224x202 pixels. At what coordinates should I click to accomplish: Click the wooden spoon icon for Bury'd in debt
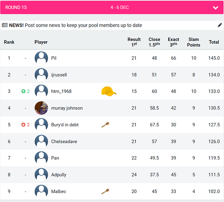106,125
